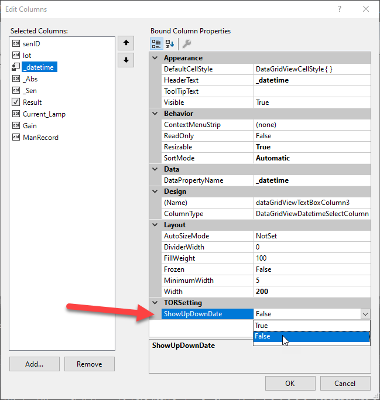Image resolution: width=380 pixels, height=400 pixels.
Task: Collapse the Layout category
Action: (x=155, y=225)
